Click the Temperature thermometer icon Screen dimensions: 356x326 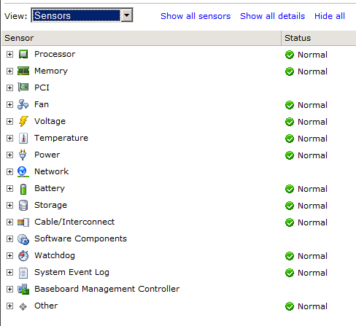click(23, 138)
